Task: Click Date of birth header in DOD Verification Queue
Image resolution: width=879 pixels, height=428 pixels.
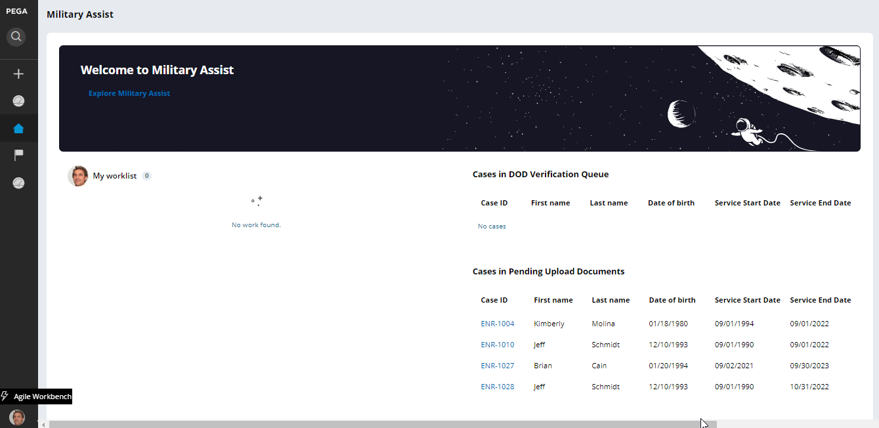Action: (671, 203)
